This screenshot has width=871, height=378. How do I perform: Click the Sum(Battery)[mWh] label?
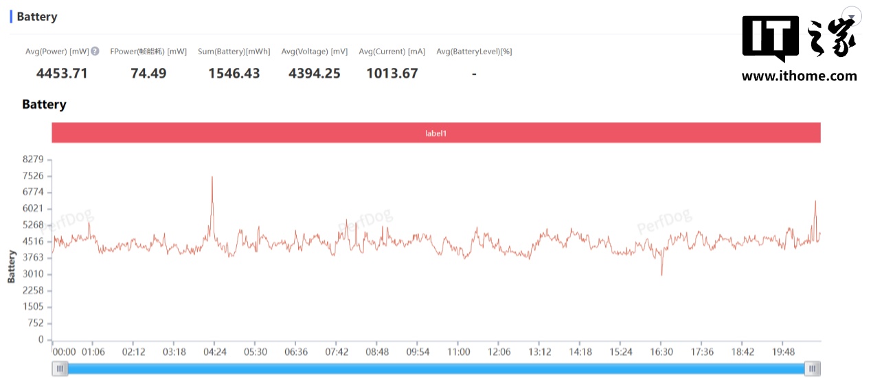tap(234, 51)
